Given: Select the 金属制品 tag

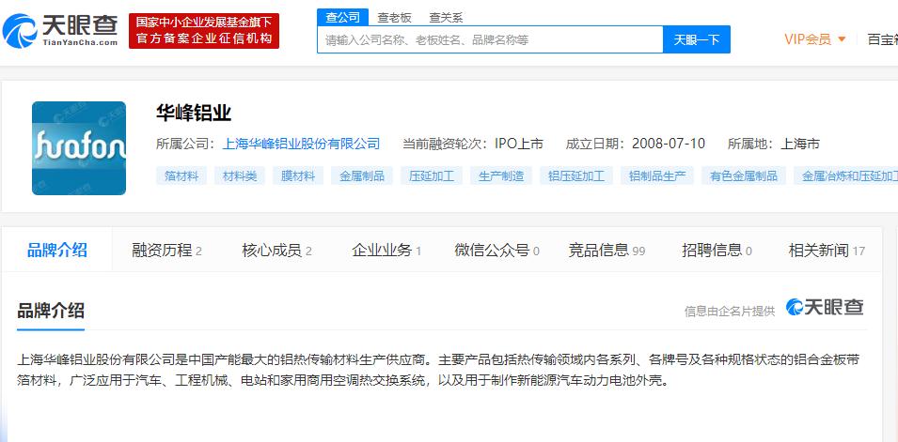Looking at the screenshot, I should click(362, 175).
